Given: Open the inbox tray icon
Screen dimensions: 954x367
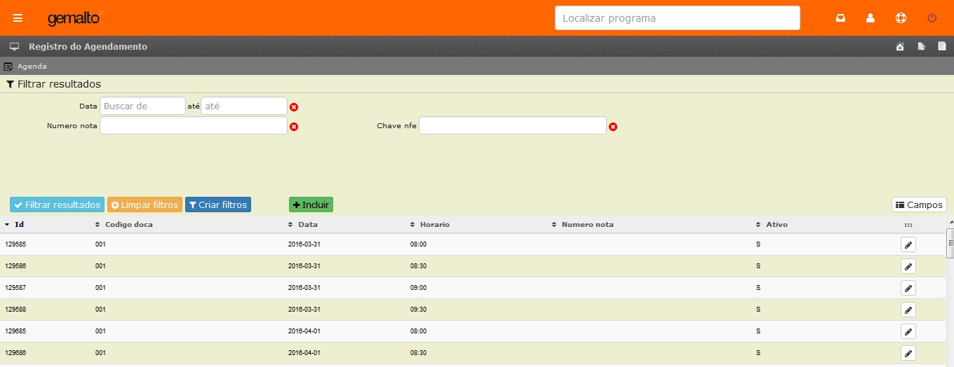Looking at the screenshot, I should point(840,18).
